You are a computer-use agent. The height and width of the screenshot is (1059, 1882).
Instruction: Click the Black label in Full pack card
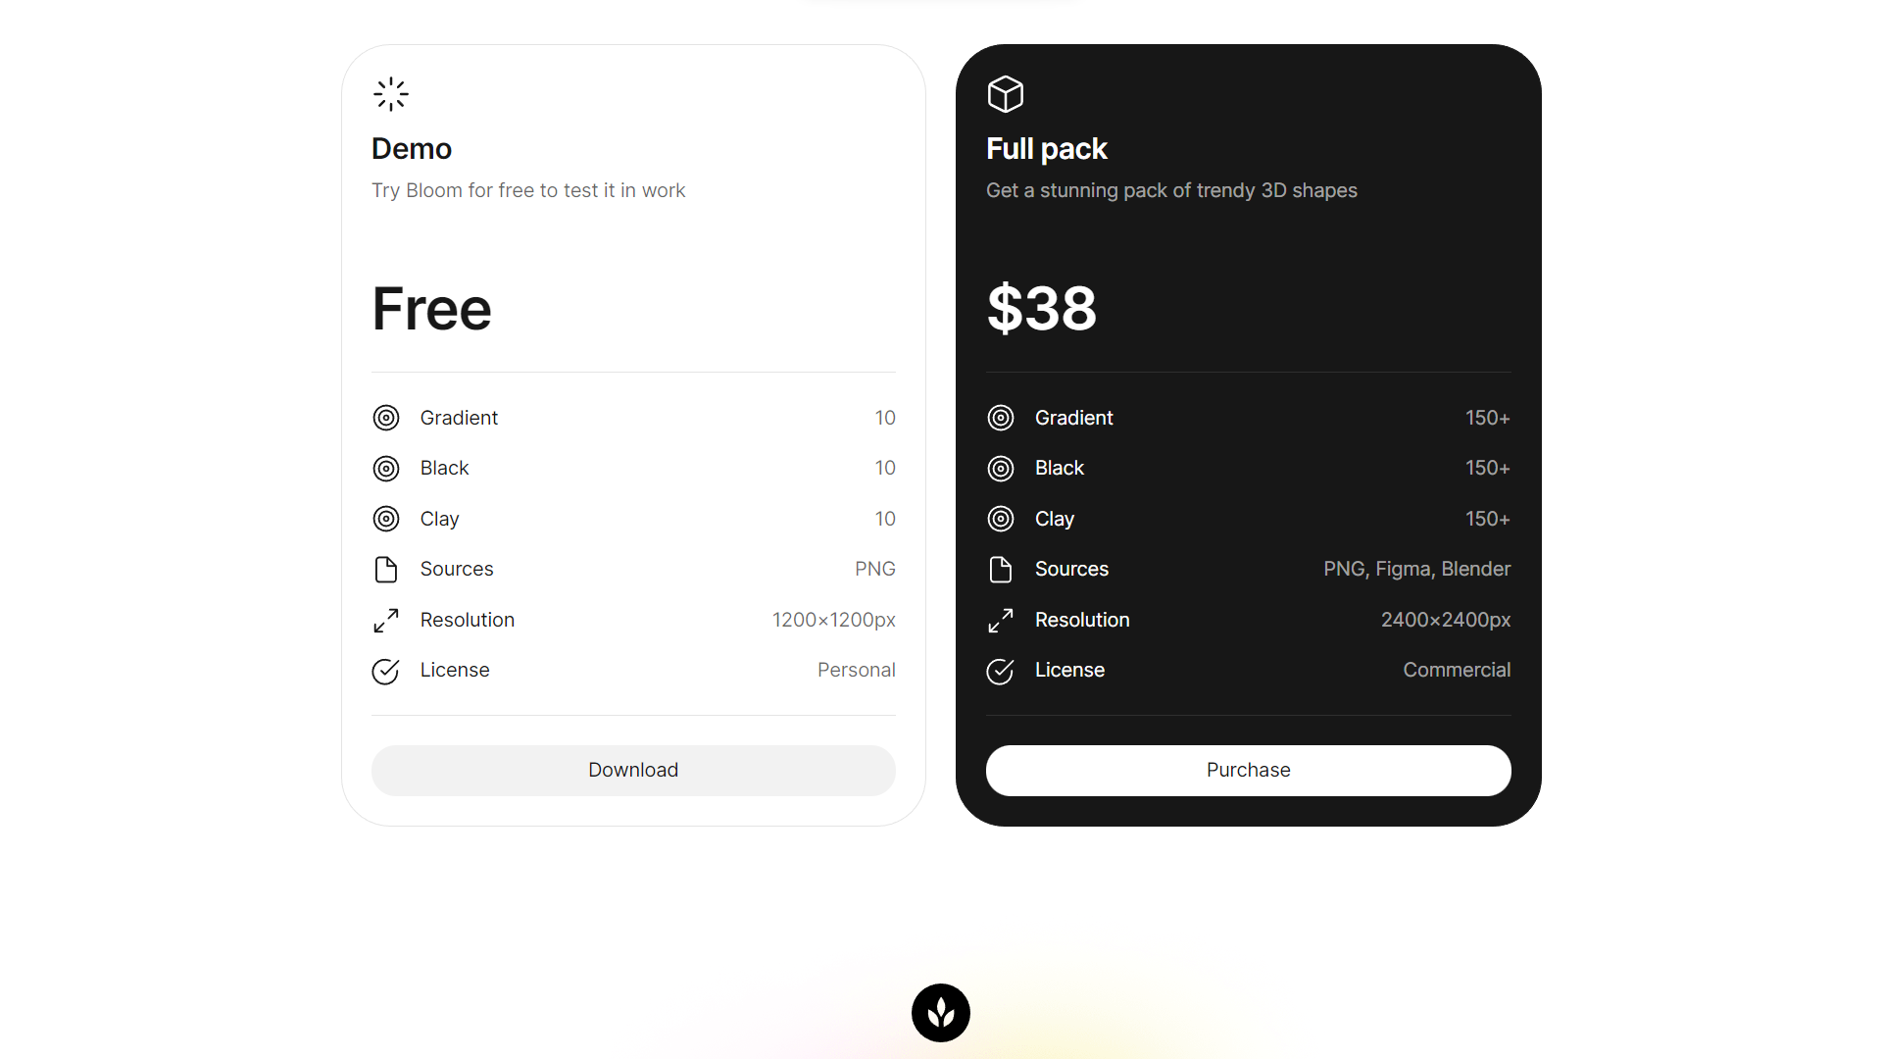point(1060,468)
